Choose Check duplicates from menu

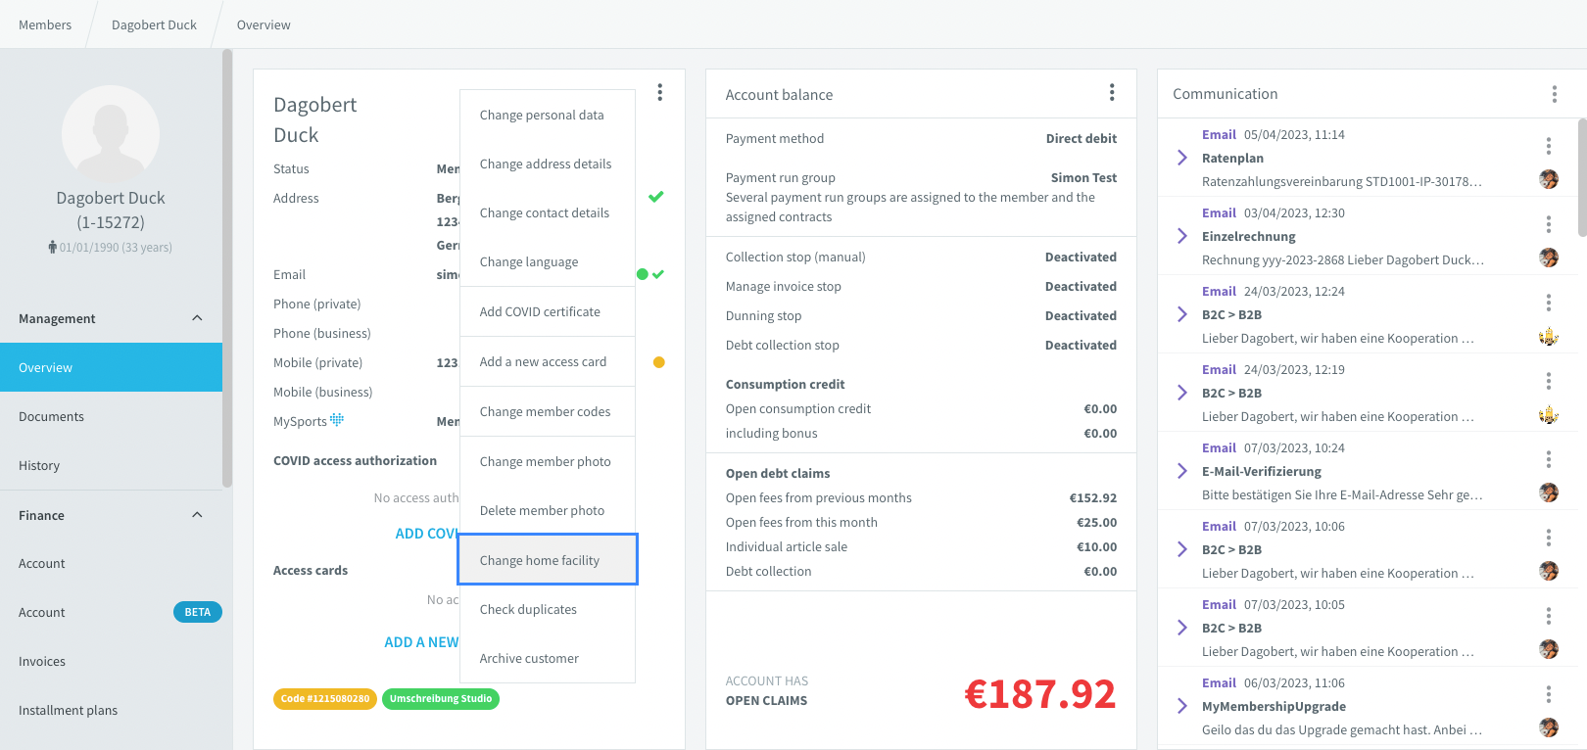click(548, 609)
